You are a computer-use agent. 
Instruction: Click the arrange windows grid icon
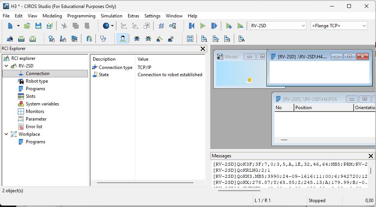(190, 39)
